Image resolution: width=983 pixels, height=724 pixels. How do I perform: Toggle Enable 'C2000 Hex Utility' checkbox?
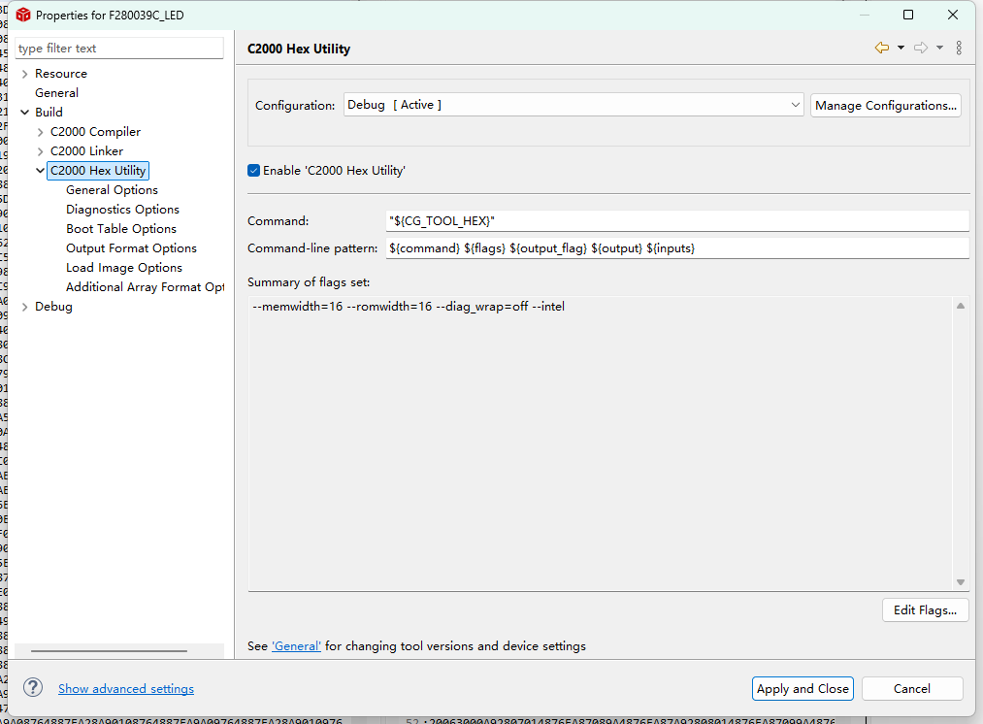click(x=254, y=171)
